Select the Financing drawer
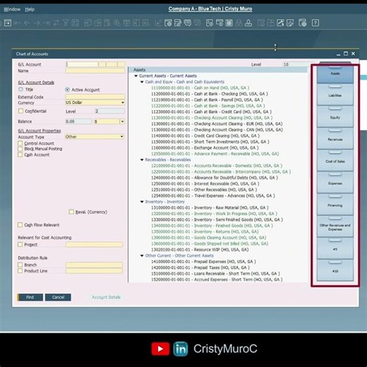Image resolution: width=367 pixels, height=367 pixels. [x=335, y=205]
